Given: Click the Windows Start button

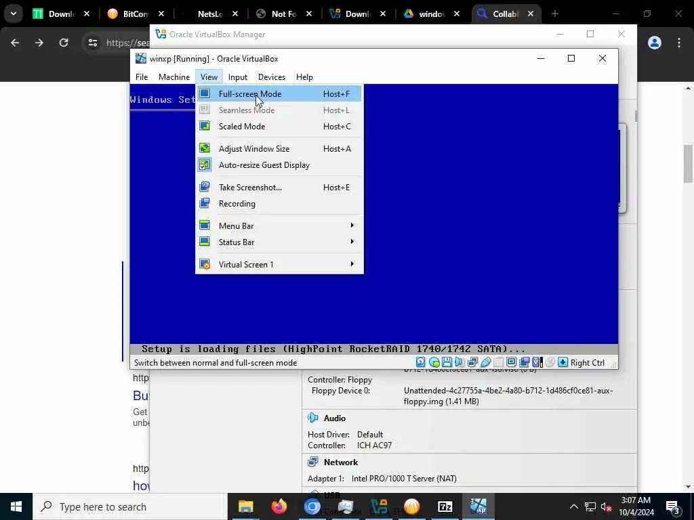Looking at the screenshot, I should tap(16, 506).
